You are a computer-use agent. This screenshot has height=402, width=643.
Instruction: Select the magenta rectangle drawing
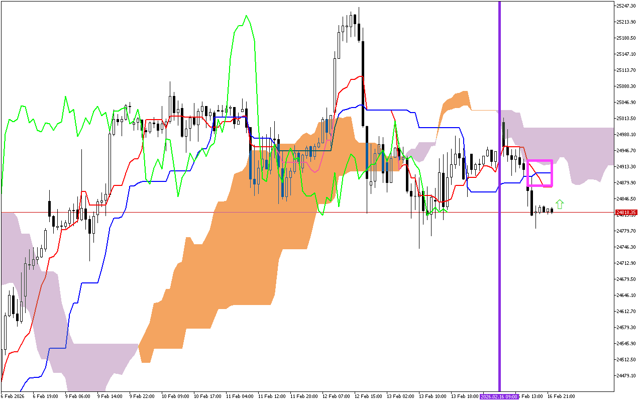coord(540,161)
